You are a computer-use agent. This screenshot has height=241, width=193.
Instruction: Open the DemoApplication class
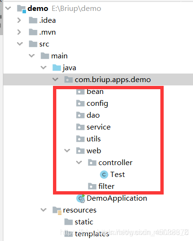(x=117, y=199)
